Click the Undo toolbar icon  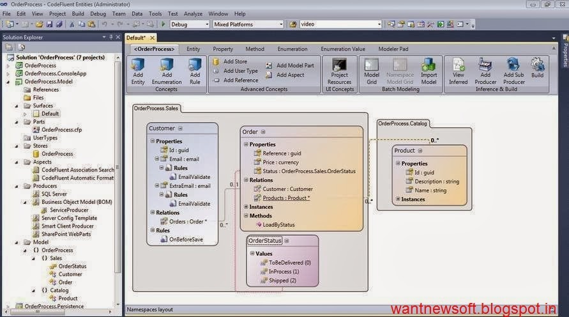(x=105, y=24)
